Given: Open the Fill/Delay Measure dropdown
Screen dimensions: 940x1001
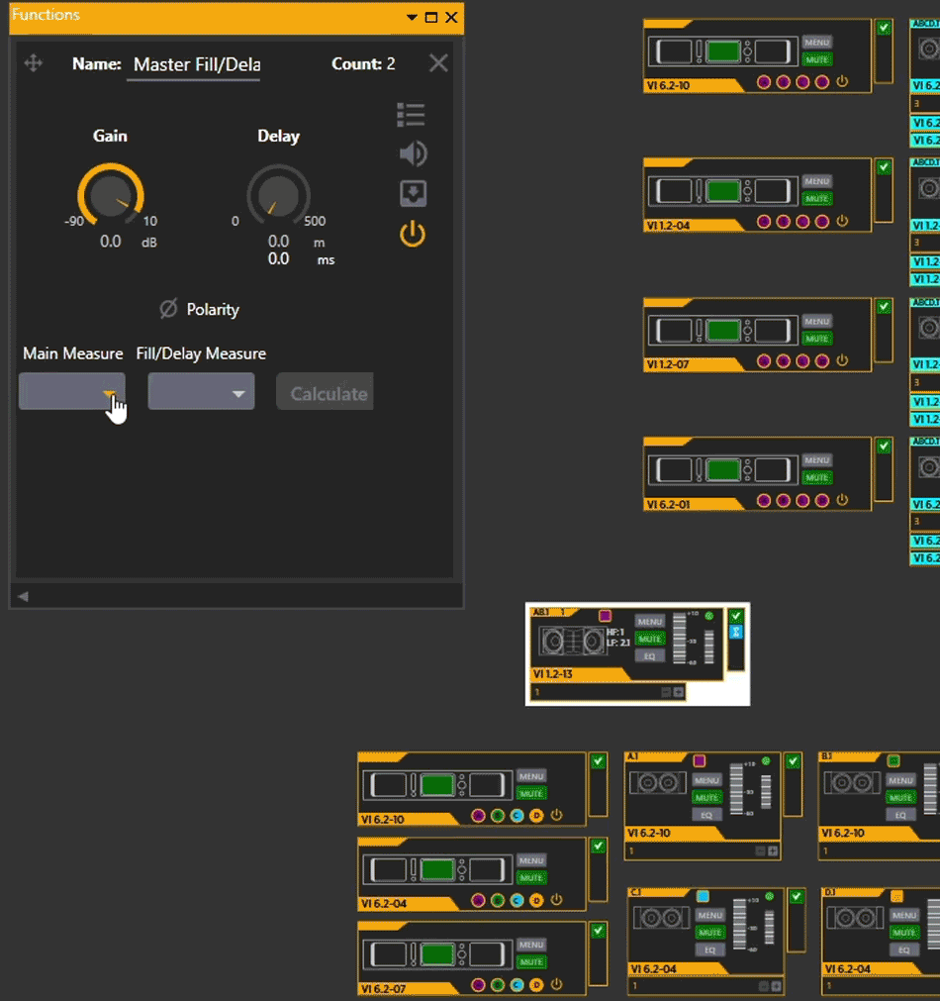Looking at the screenshot, I should (201, 392).
